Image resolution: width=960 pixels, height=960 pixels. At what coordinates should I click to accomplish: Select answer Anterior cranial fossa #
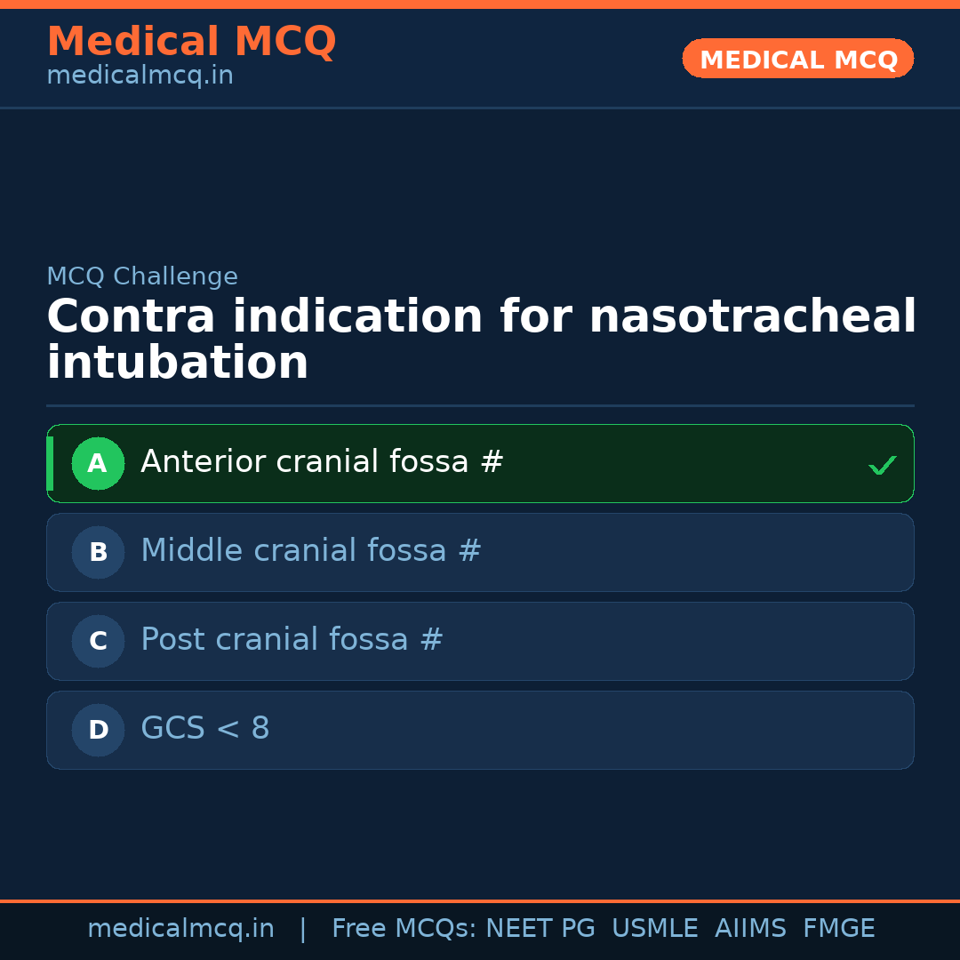point(322,462)
